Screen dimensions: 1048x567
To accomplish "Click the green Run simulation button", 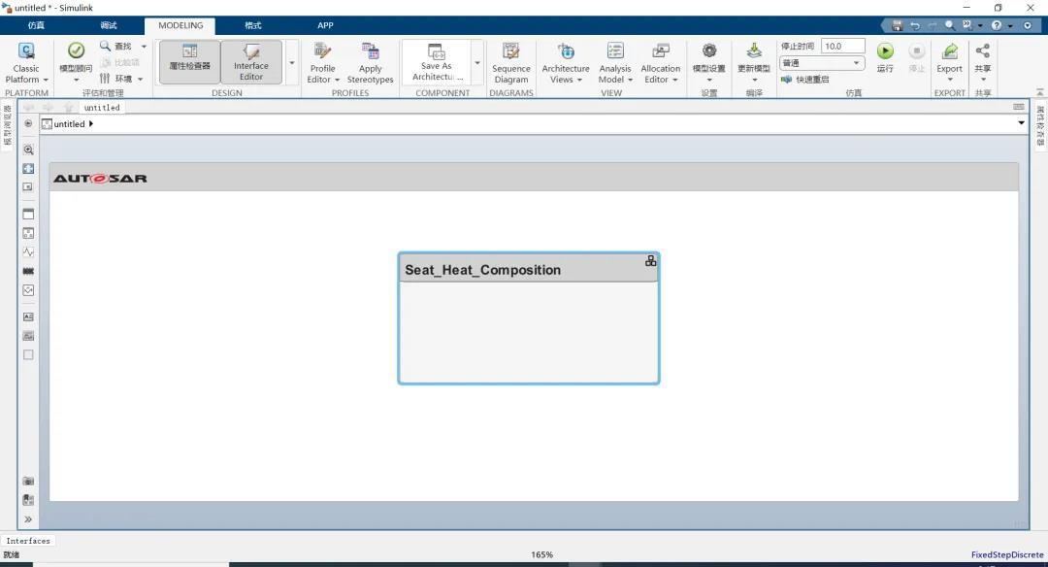I will point(885,52).
